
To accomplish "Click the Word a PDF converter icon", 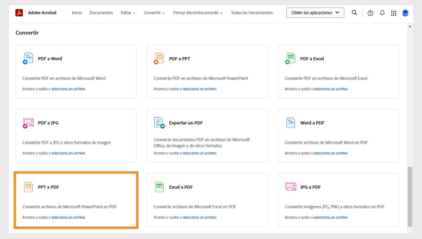I will click(x=290, y=123).
